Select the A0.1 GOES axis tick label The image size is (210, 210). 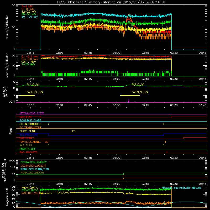coord(12,102)
